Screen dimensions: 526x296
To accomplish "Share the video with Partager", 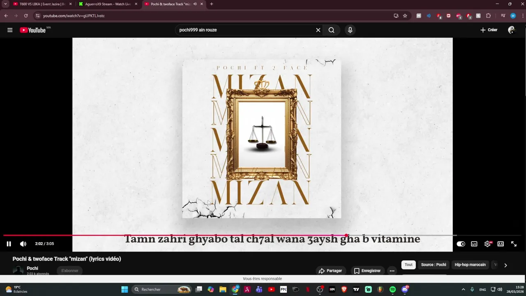I will (330, 271).
